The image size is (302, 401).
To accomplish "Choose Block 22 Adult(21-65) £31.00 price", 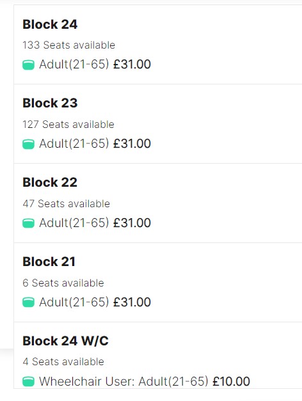I will (95, 223).
